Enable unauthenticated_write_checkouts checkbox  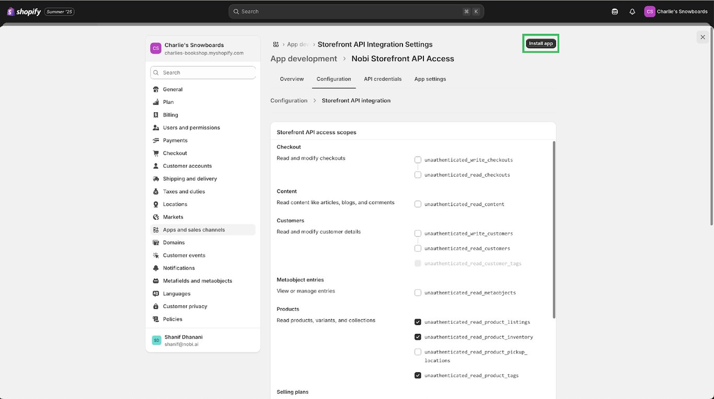(418, 160)
